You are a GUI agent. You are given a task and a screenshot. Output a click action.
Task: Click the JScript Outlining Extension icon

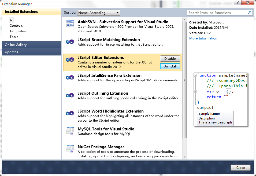(70, 95)
